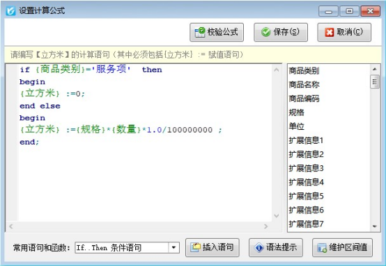This screenshot has height=266, width=386.
Task: Select 扩展信息5 in the field list
Action: pos(306,196)
